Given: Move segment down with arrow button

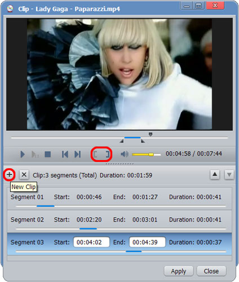Looking at the screenshot, I should tap(229, 175).
